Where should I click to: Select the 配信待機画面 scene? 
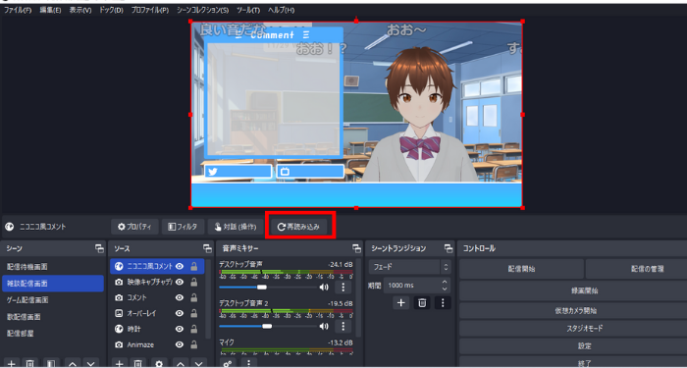point(53,267)
